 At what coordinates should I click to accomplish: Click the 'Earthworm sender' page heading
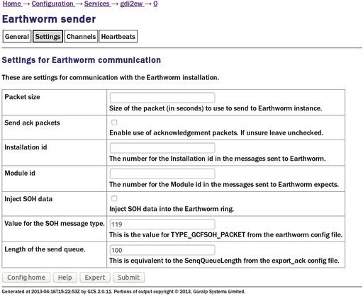(x=49, y=19)
